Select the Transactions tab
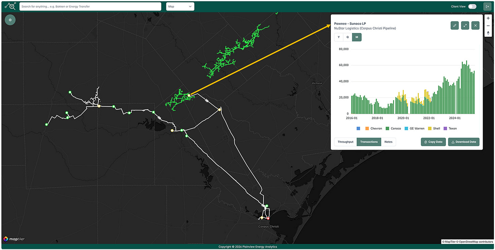Viewport: 495px width, 250px height. 369,142
